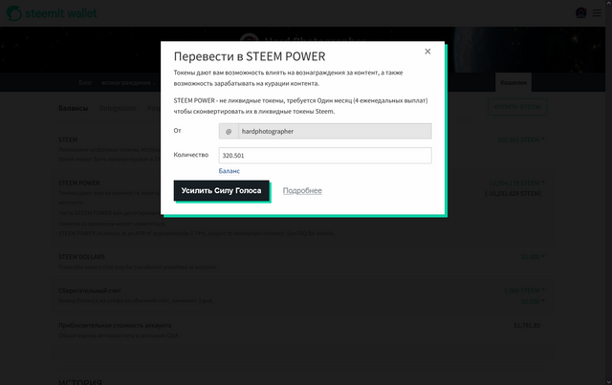Click the hardphotographer account field
This screenshot has width=612, height=385.
tap(335, 131)
